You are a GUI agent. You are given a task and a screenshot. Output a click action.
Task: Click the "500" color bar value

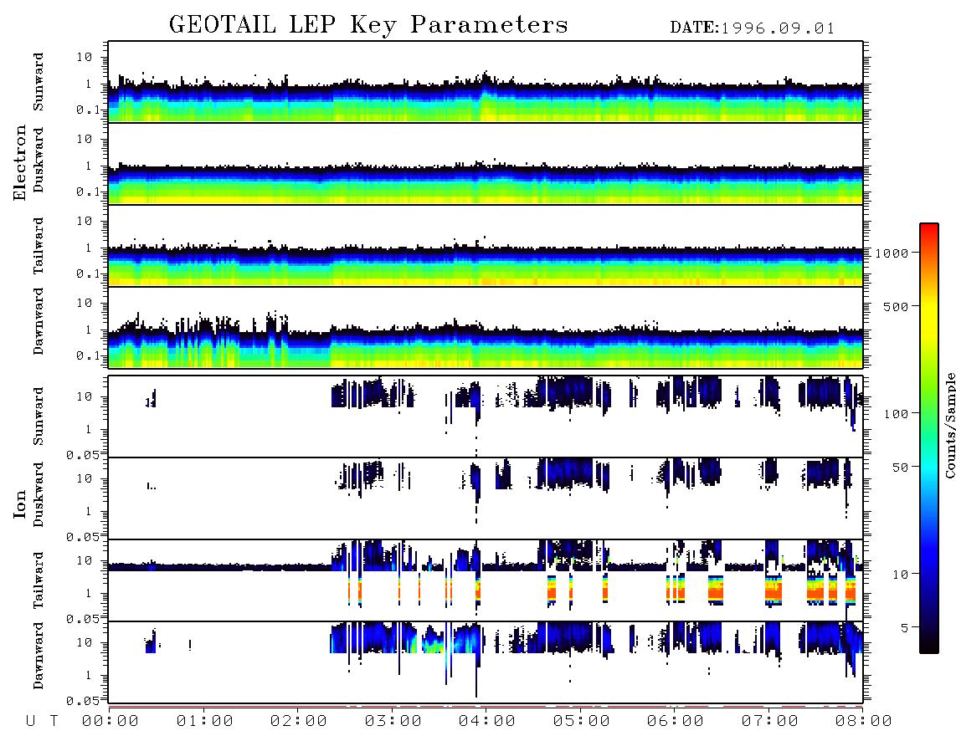(x=896, y=306)
